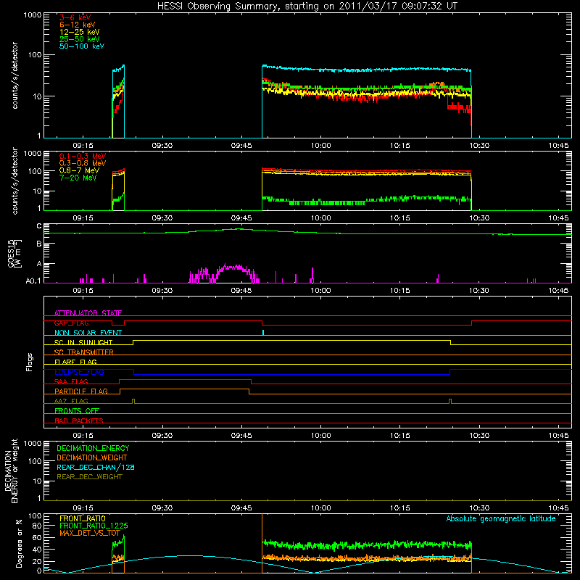Click the 09:45 tick label under the top keV panel

241,146
